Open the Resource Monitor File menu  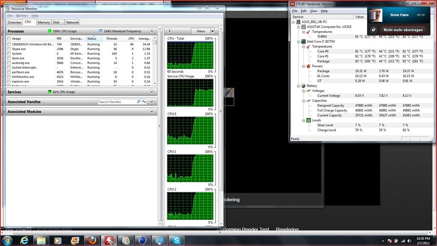[10, 16]
